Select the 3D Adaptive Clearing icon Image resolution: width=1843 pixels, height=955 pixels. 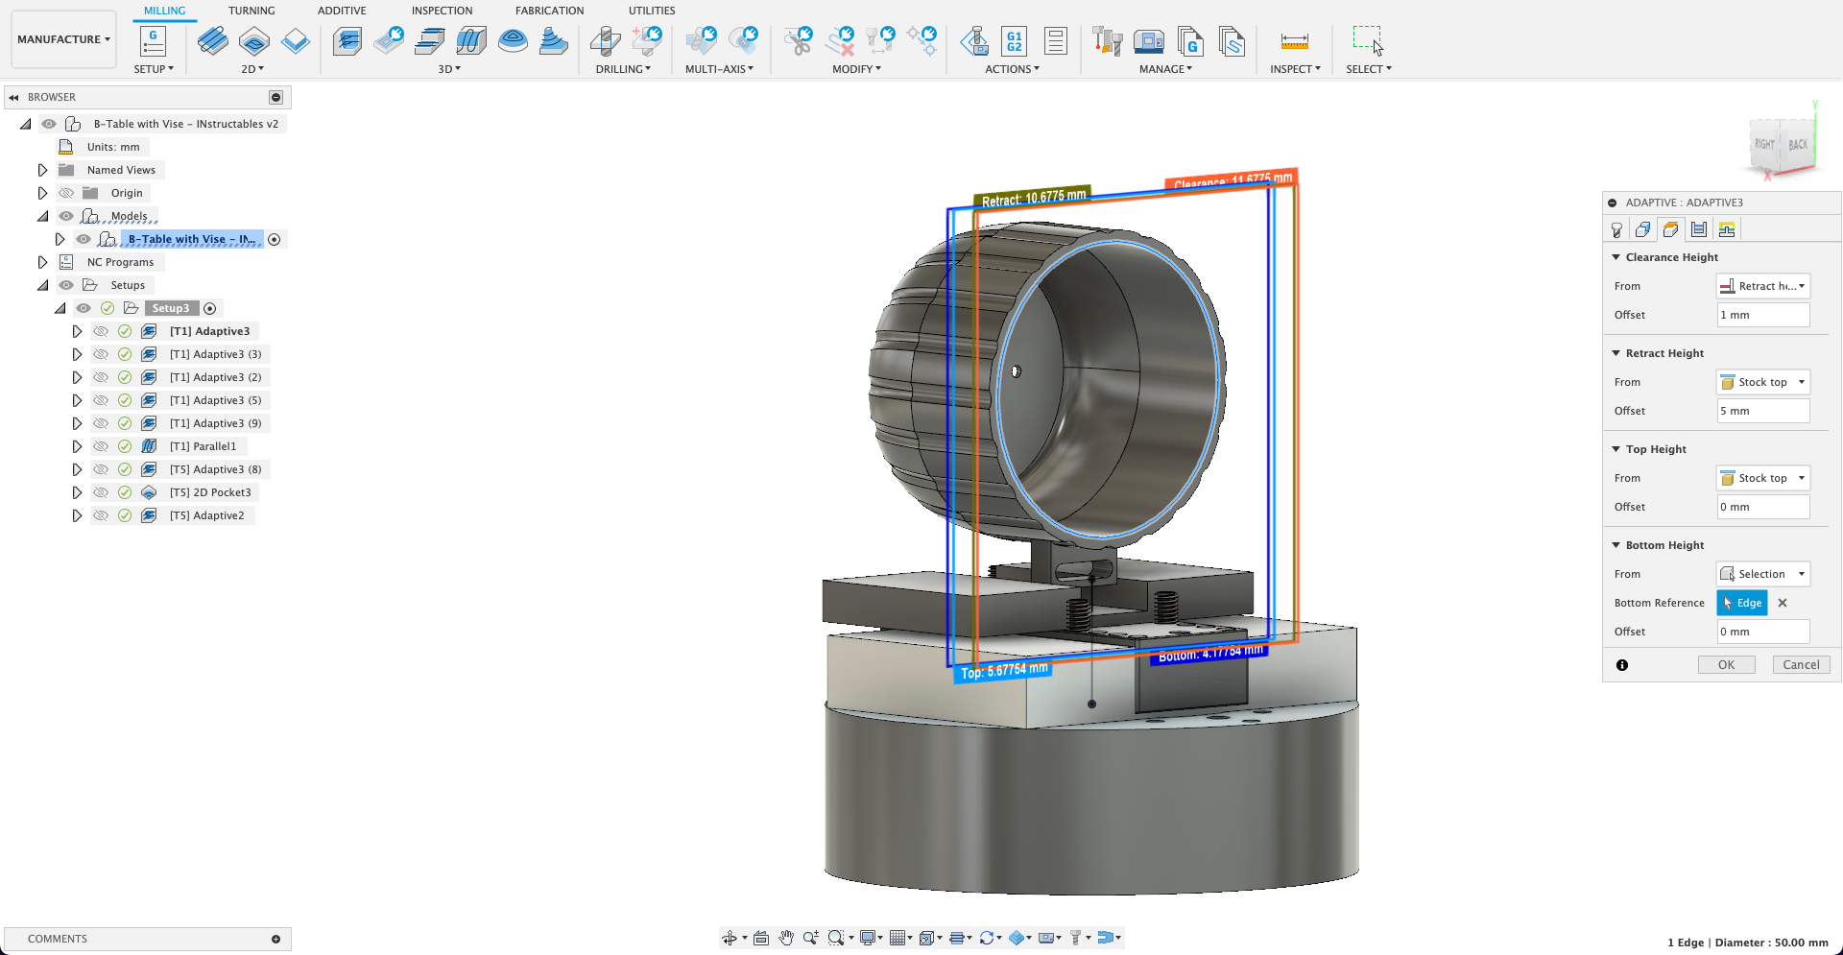pos(347,41)
